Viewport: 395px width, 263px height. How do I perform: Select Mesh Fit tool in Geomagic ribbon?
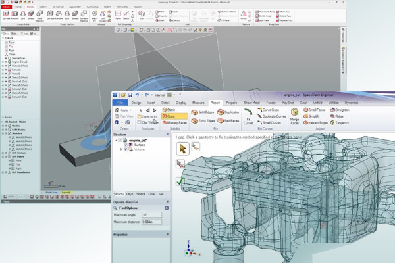95,16
